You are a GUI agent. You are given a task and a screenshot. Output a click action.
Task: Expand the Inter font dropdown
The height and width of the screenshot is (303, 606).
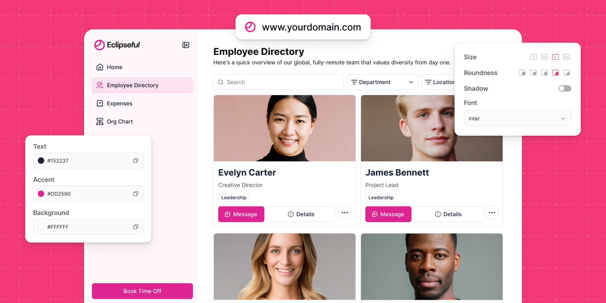[517, 118]
